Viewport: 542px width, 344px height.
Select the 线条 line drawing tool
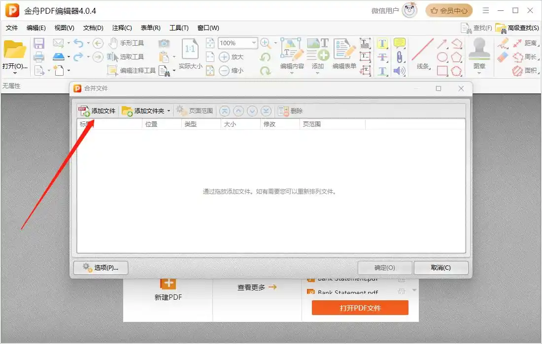click(423, 55)
